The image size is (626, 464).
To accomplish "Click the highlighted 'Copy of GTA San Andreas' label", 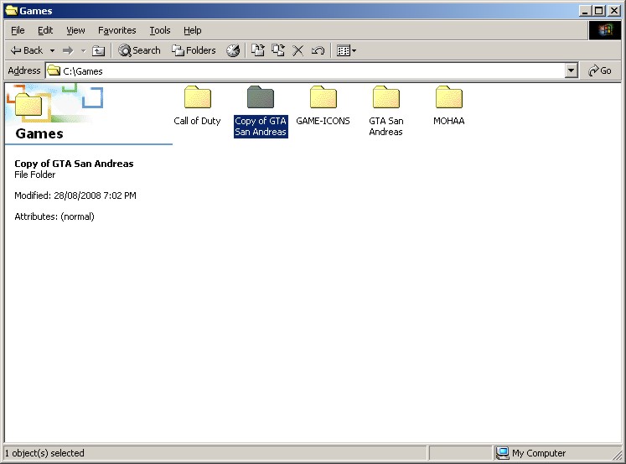I will coord(261,127).
